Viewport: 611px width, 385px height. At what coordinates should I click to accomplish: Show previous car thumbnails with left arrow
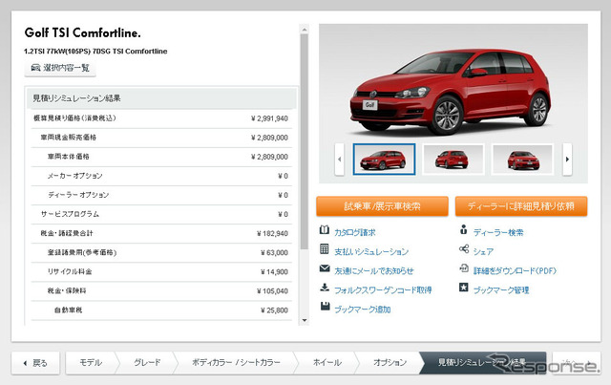[340, 160]
